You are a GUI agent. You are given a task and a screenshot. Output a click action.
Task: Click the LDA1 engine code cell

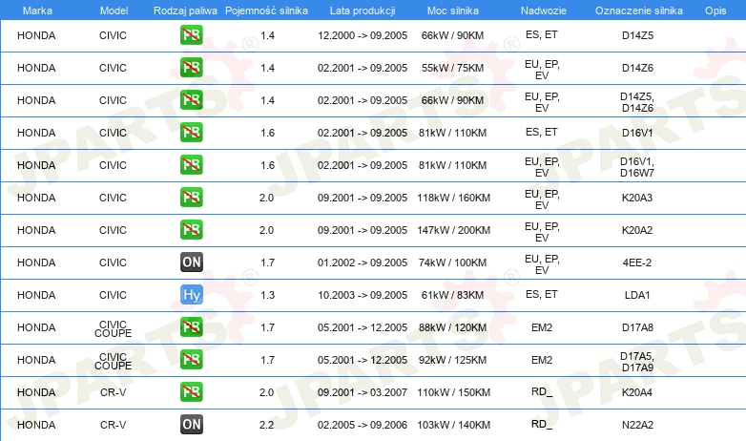click(x=637, y=295)
